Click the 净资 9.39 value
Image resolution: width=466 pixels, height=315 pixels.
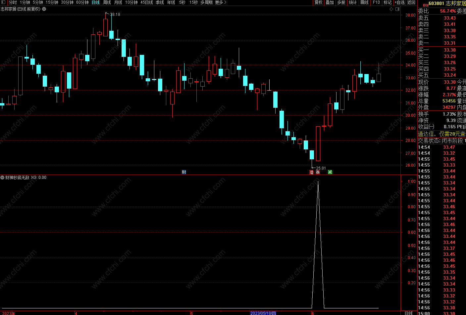point(451,120)
